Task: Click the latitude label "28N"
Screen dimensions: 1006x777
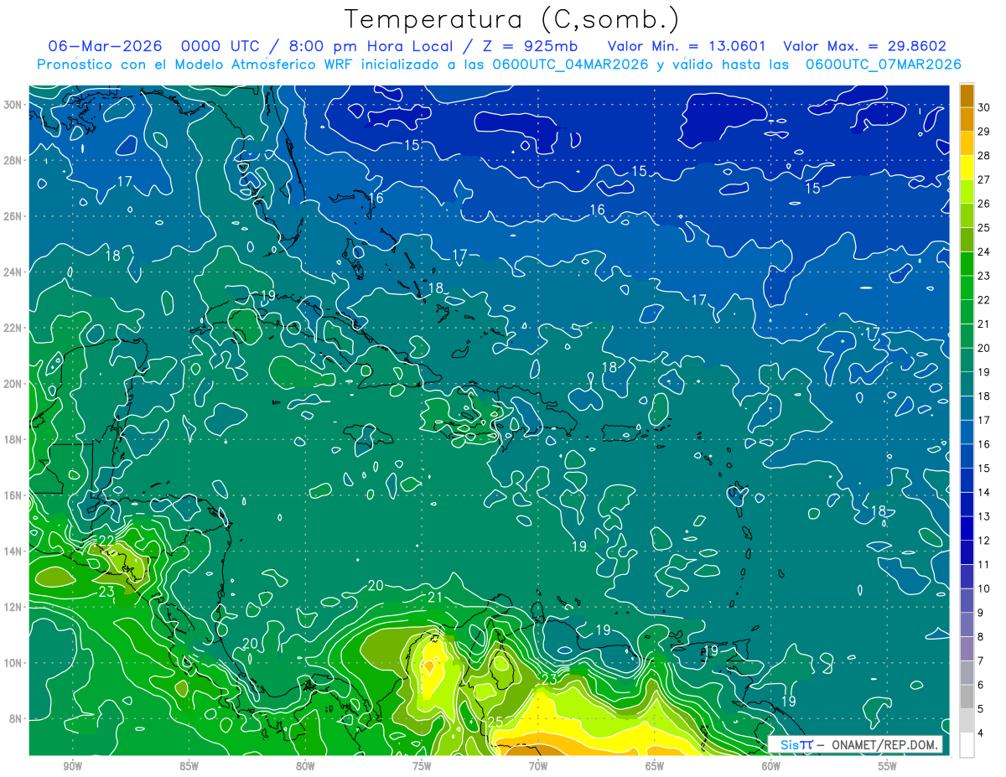Action: point(13,160)
